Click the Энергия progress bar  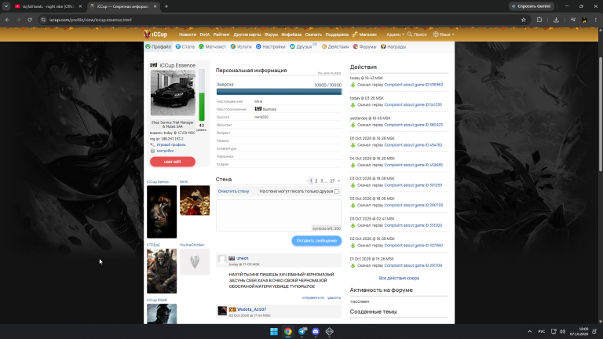pos(279,92)
